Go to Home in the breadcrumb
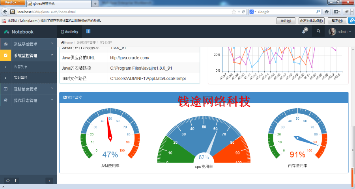Image resolution: width=355 pixels, height=189 pixels. click(67, 43)
